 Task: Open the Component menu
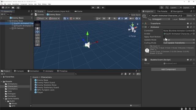pyautogui.click(x=24, y=4)
